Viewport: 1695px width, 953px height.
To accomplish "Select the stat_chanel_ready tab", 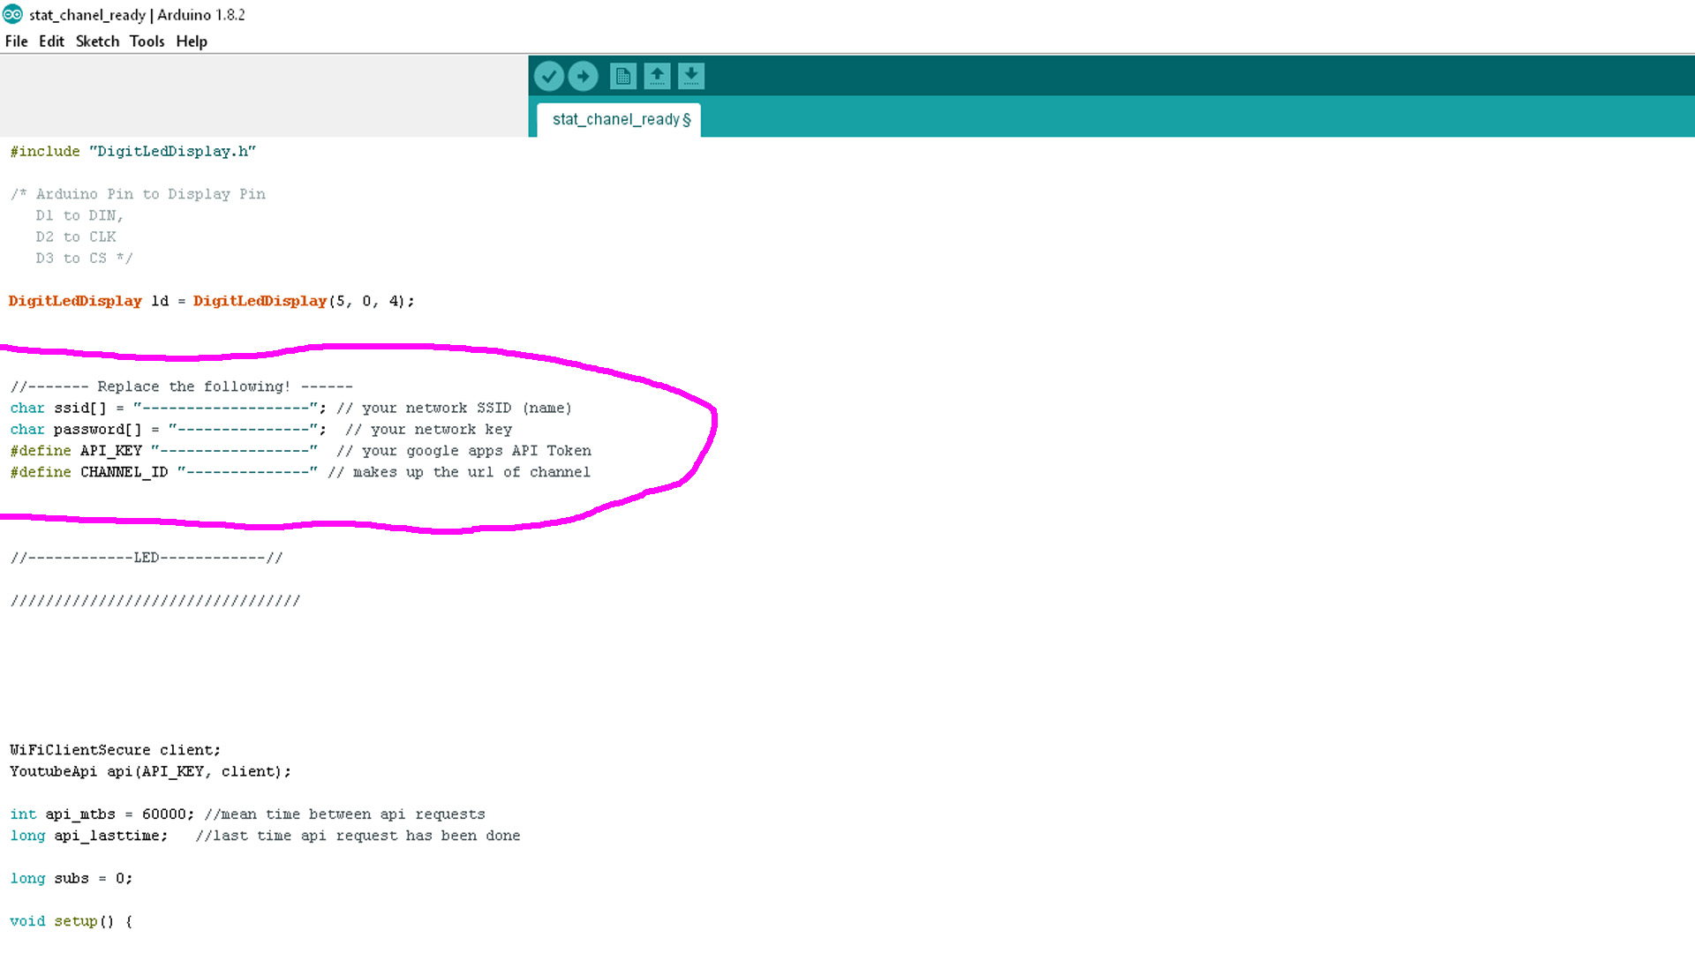I will coord(619,119).
